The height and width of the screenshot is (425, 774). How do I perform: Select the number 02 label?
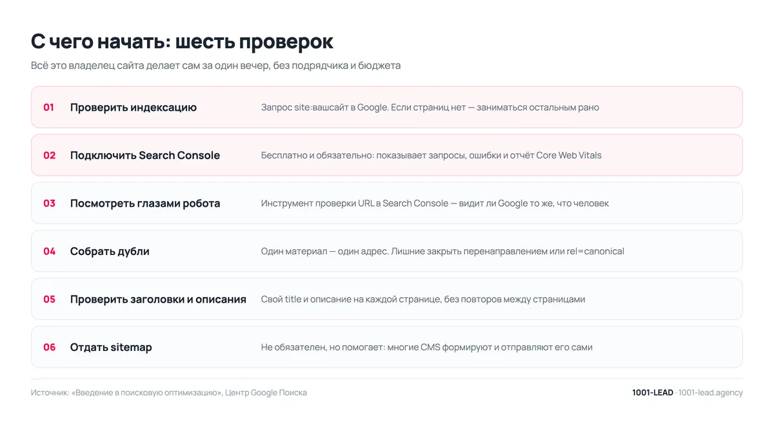click(50, 155)
